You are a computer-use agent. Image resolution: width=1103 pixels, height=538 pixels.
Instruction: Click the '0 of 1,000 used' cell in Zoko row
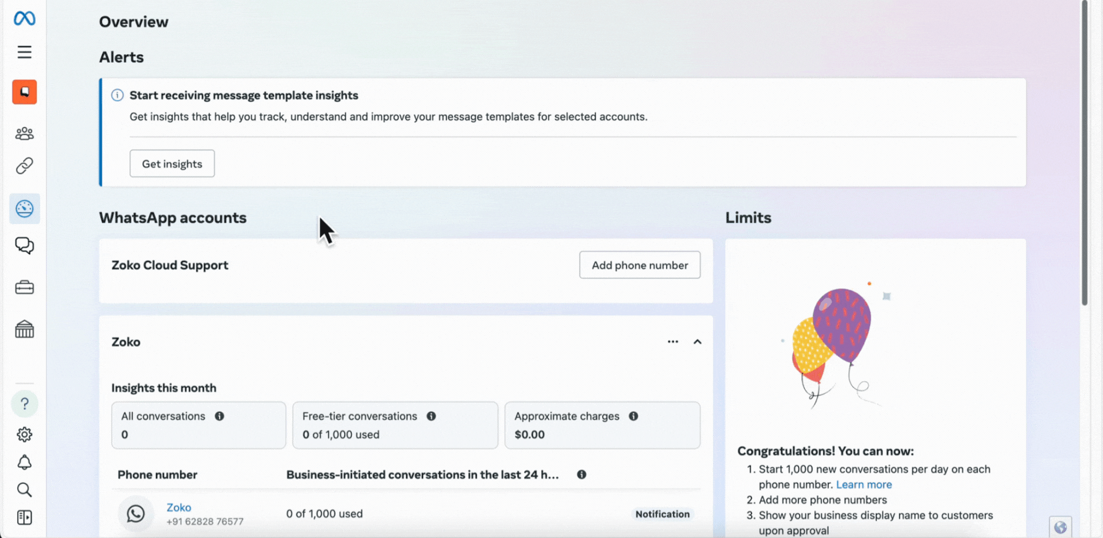325,514
